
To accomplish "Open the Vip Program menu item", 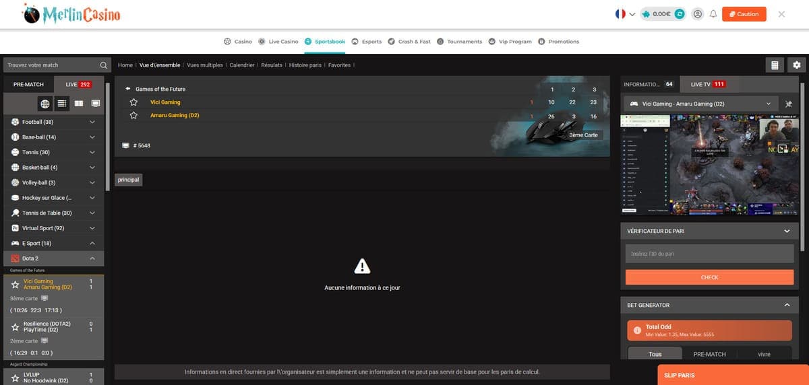I will [x=510, y=42].
